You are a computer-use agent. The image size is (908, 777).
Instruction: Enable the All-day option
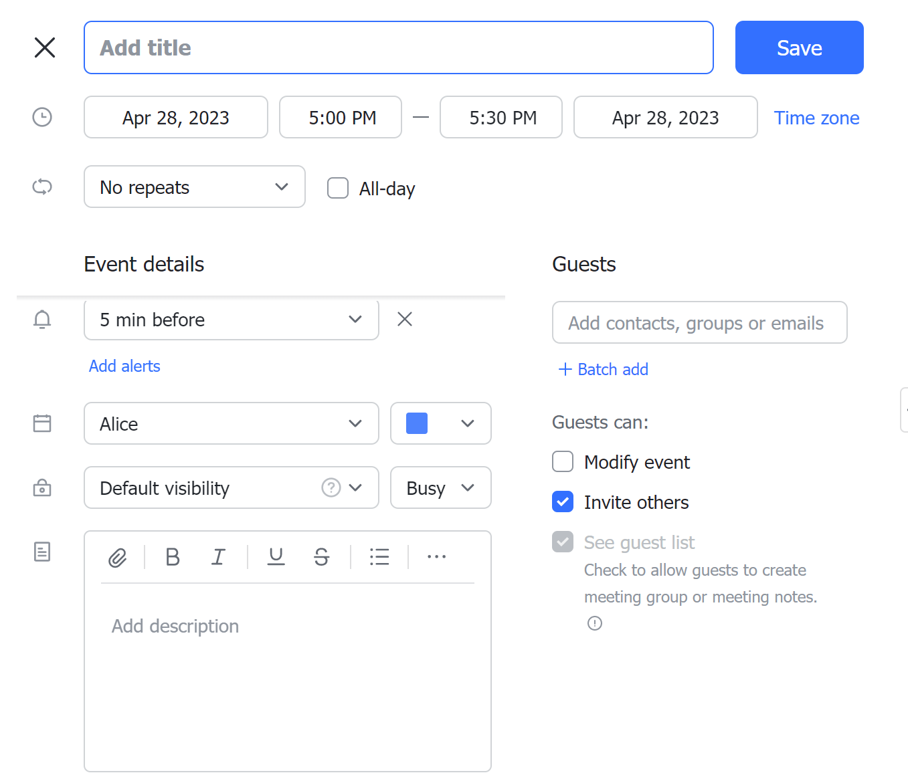(338, 188)
